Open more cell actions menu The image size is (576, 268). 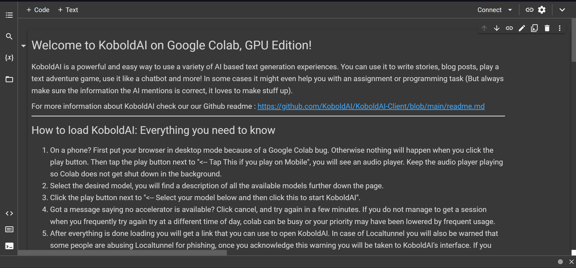pos(559,28)
